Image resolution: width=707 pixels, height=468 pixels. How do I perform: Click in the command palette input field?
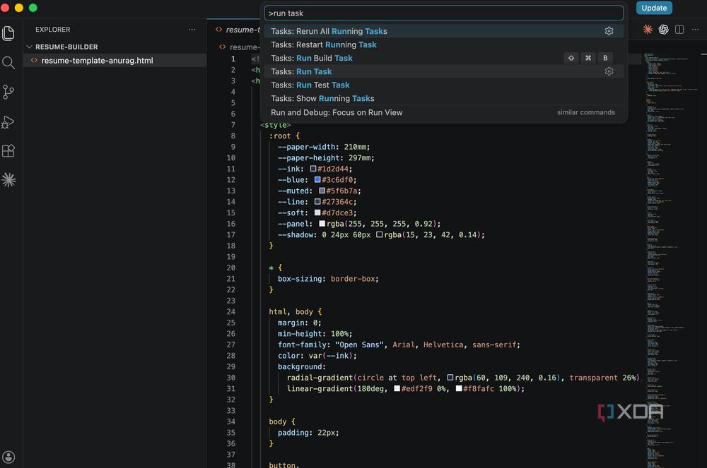click(444, 13)
